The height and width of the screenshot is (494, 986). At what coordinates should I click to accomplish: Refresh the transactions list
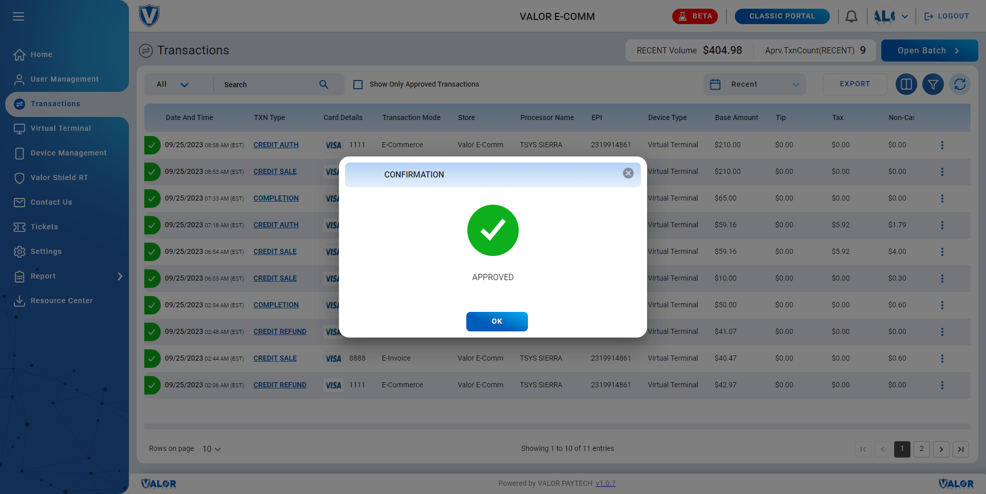click(x=960, y=84)
